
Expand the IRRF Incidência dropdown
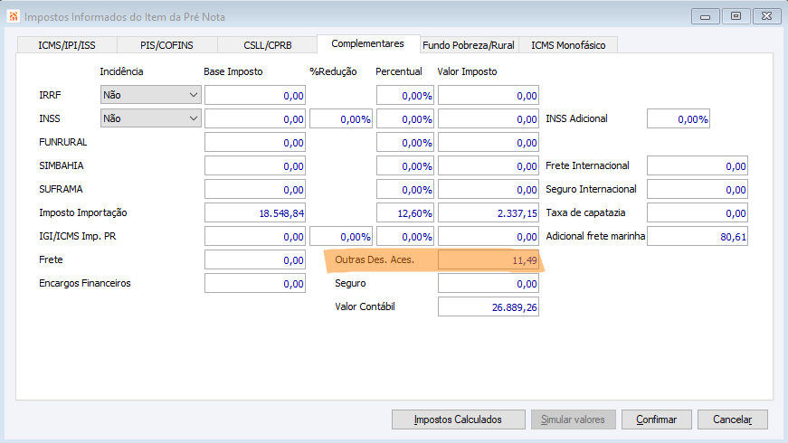pos(151,95)
